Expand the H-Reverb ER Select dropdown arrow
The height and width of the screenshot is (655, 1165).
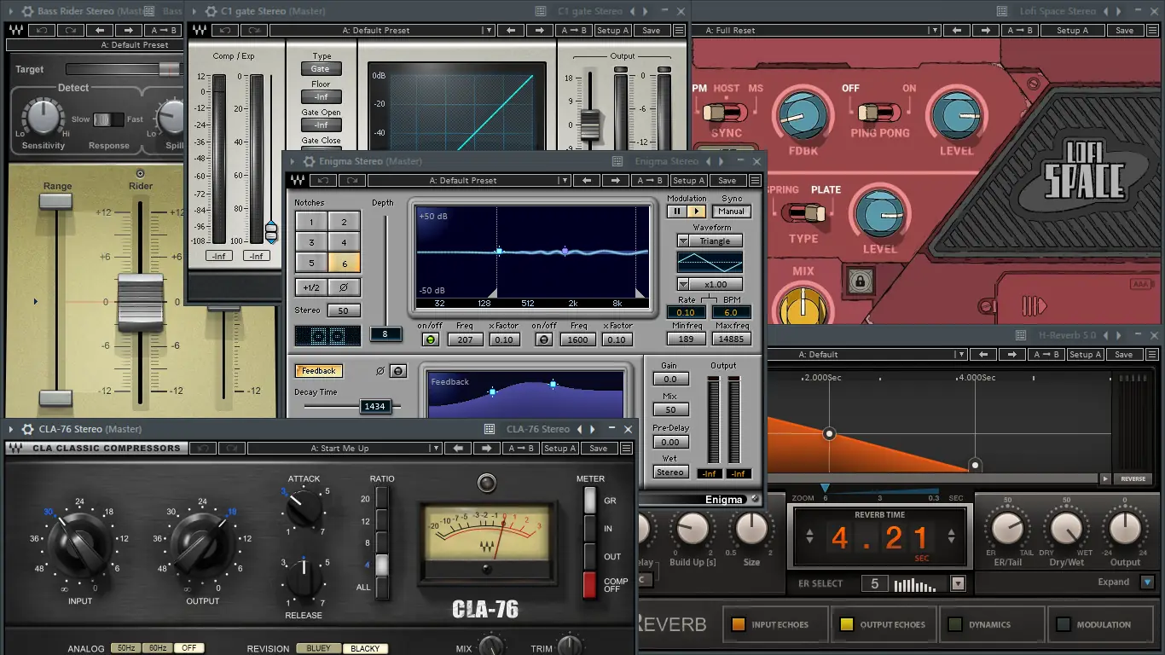coord(958,584)
